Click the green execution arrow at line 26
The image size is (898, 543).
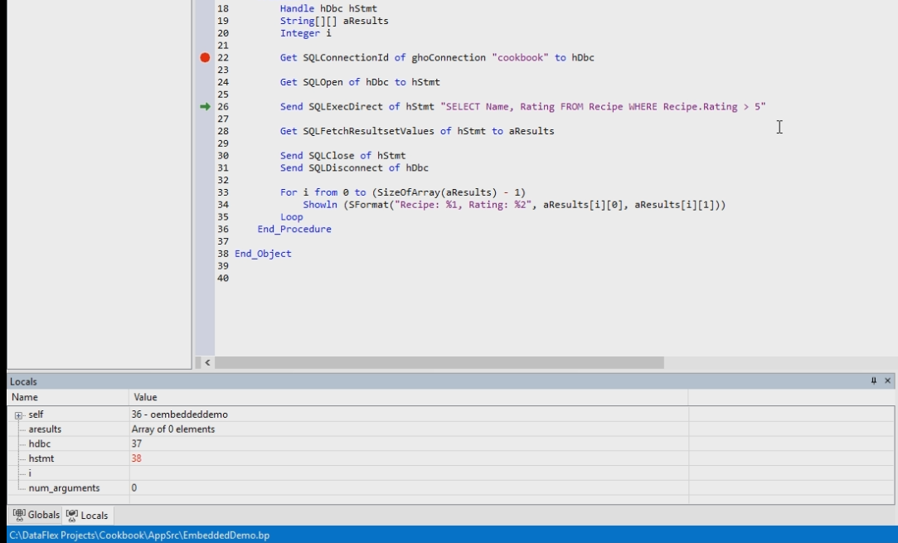click(205, 107)
